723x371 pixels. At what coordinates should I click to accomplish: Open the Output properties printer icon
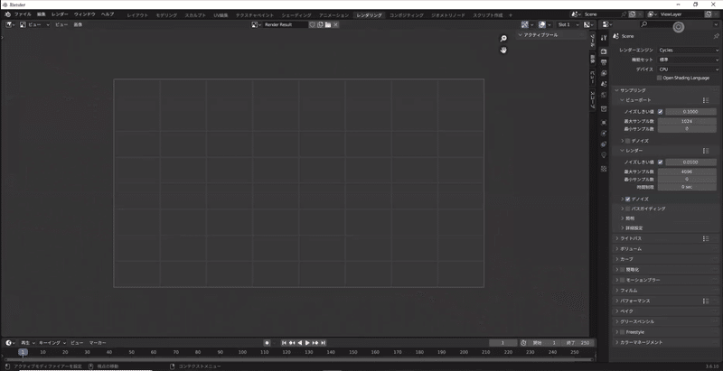tap(604, 62)
